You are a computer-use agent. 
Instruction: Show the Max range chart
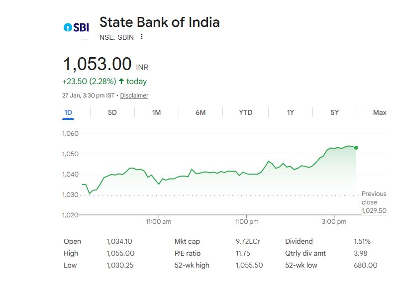tap(380, 112)
